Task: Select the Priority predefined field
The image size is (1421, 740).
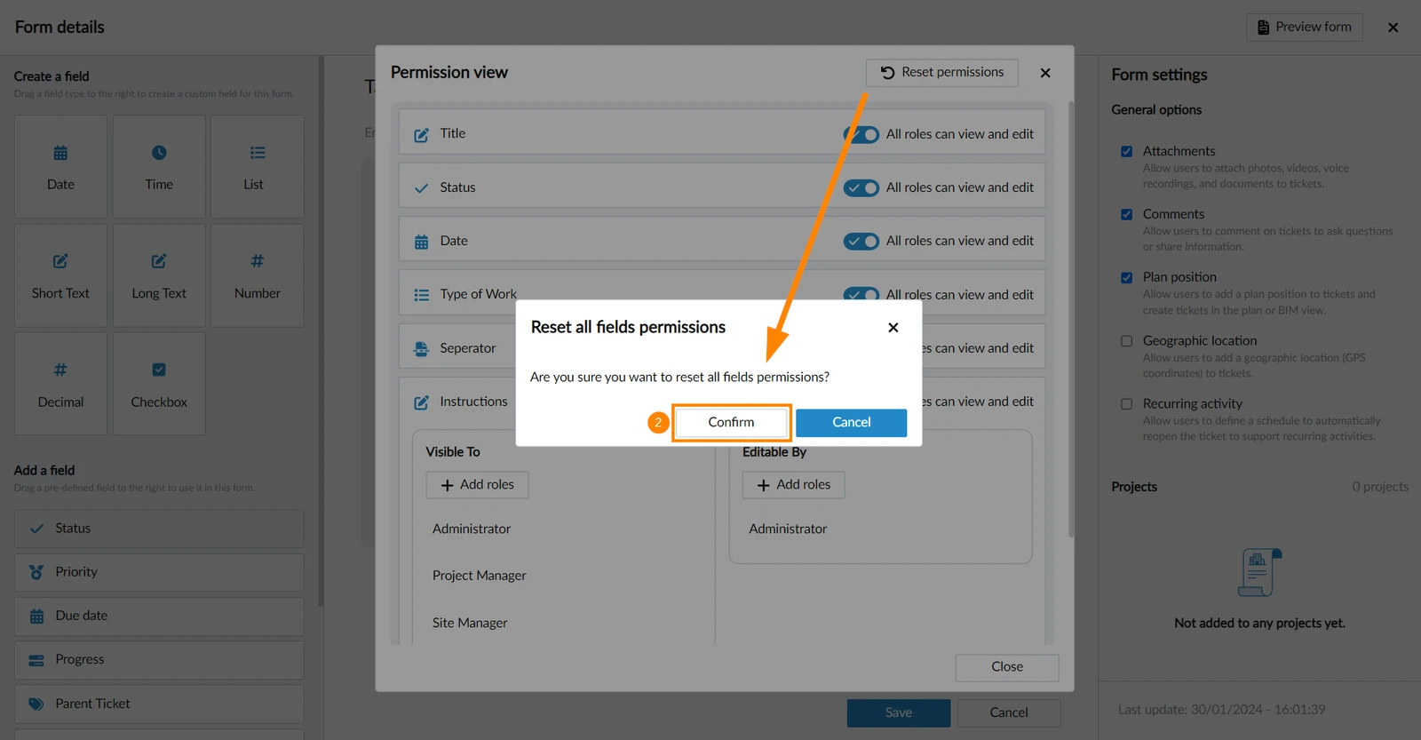Action: pyautogui.click(x=159, y=573)
